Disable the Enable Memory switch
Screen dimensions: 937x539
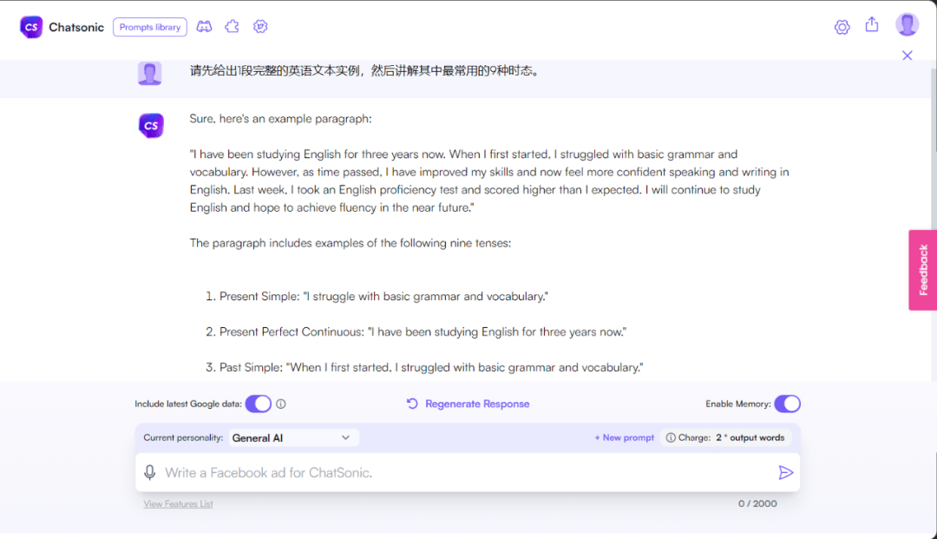pyautogui.click(x=788, y=404)
